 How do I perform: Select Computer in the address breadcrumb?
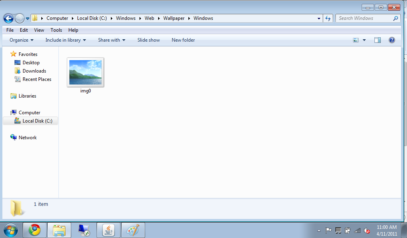pyautogui.click(x=57, y=18)
